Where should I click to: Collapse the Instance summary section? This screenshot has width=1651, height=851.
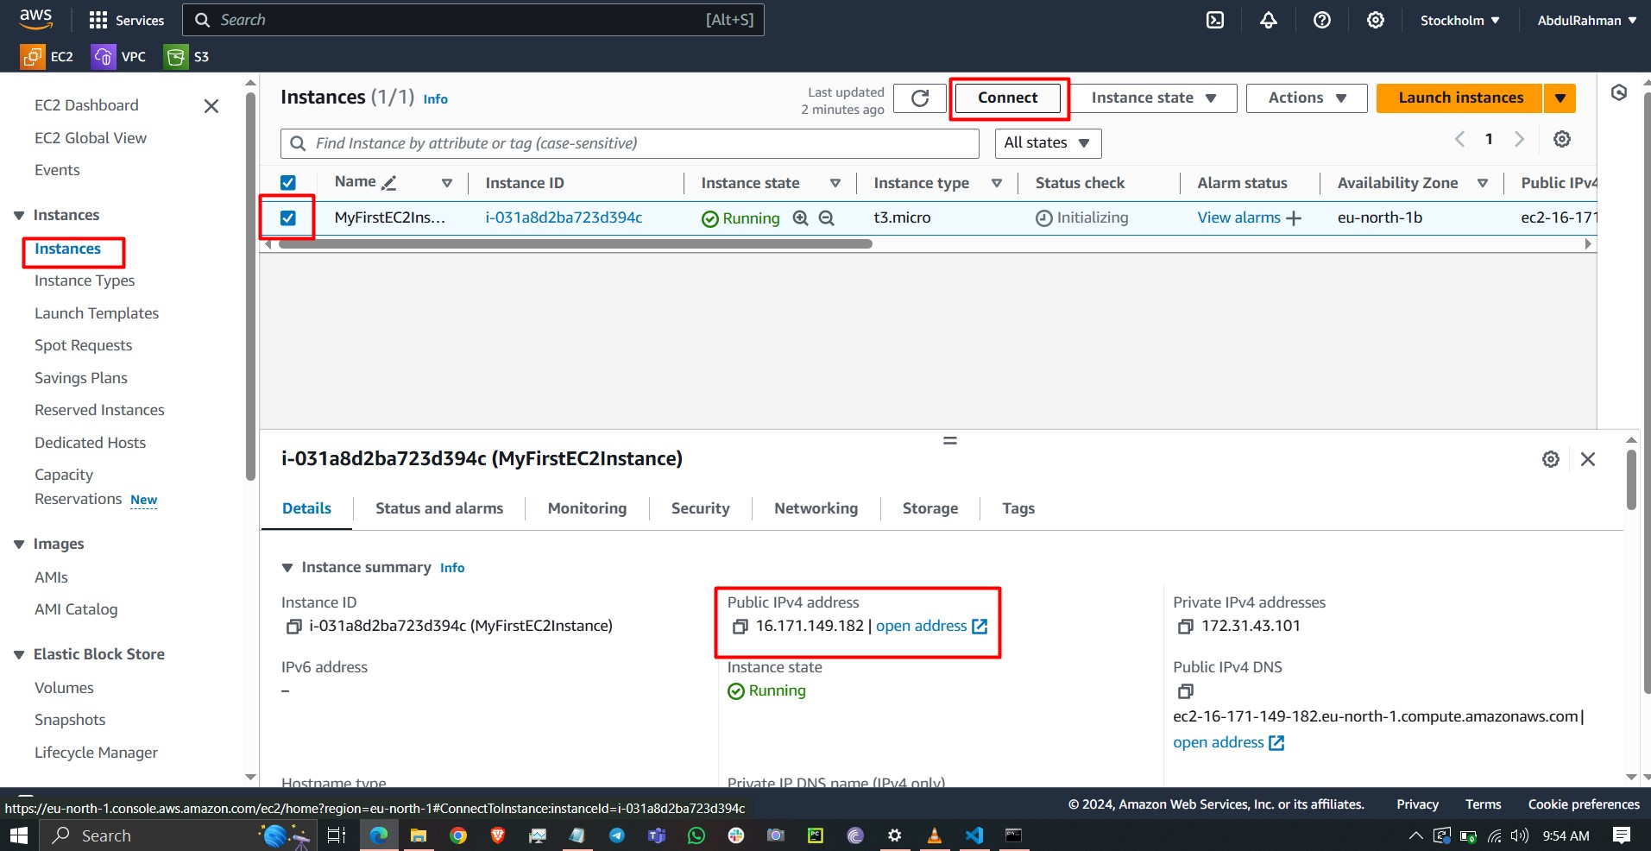287,568
